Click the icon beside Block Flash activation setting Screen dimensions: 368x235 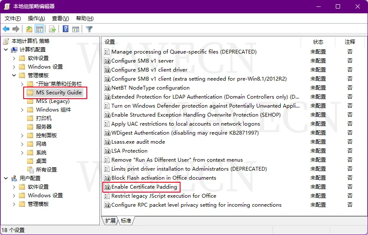click(x=107, y=178)
